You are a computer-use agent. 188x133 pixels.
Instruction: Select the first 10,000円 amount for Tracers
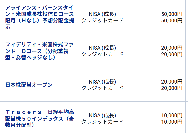172,115
